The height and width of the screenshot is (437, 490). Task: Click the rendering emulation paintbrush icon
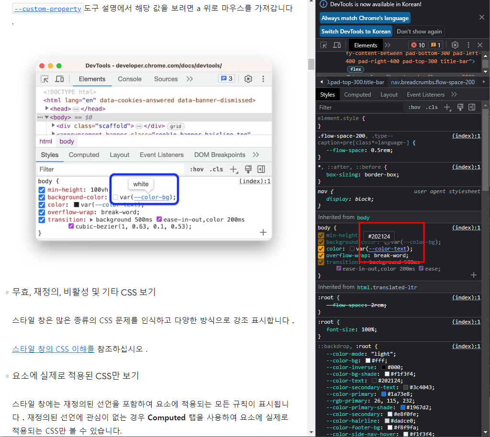(x=460, y=108)
